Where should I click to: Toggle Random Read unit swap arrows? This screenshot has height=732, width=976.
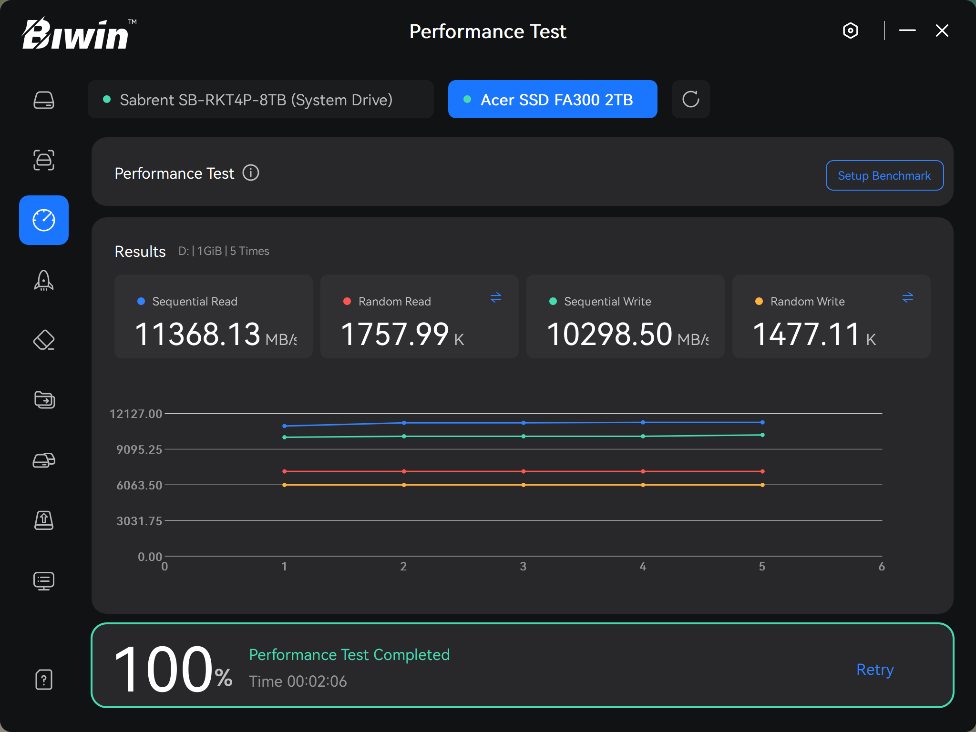point(496,298)
